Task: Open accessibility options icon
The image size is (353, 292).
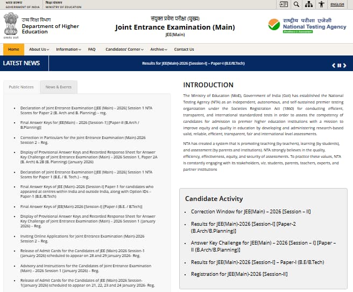Action: coord(321,4)
